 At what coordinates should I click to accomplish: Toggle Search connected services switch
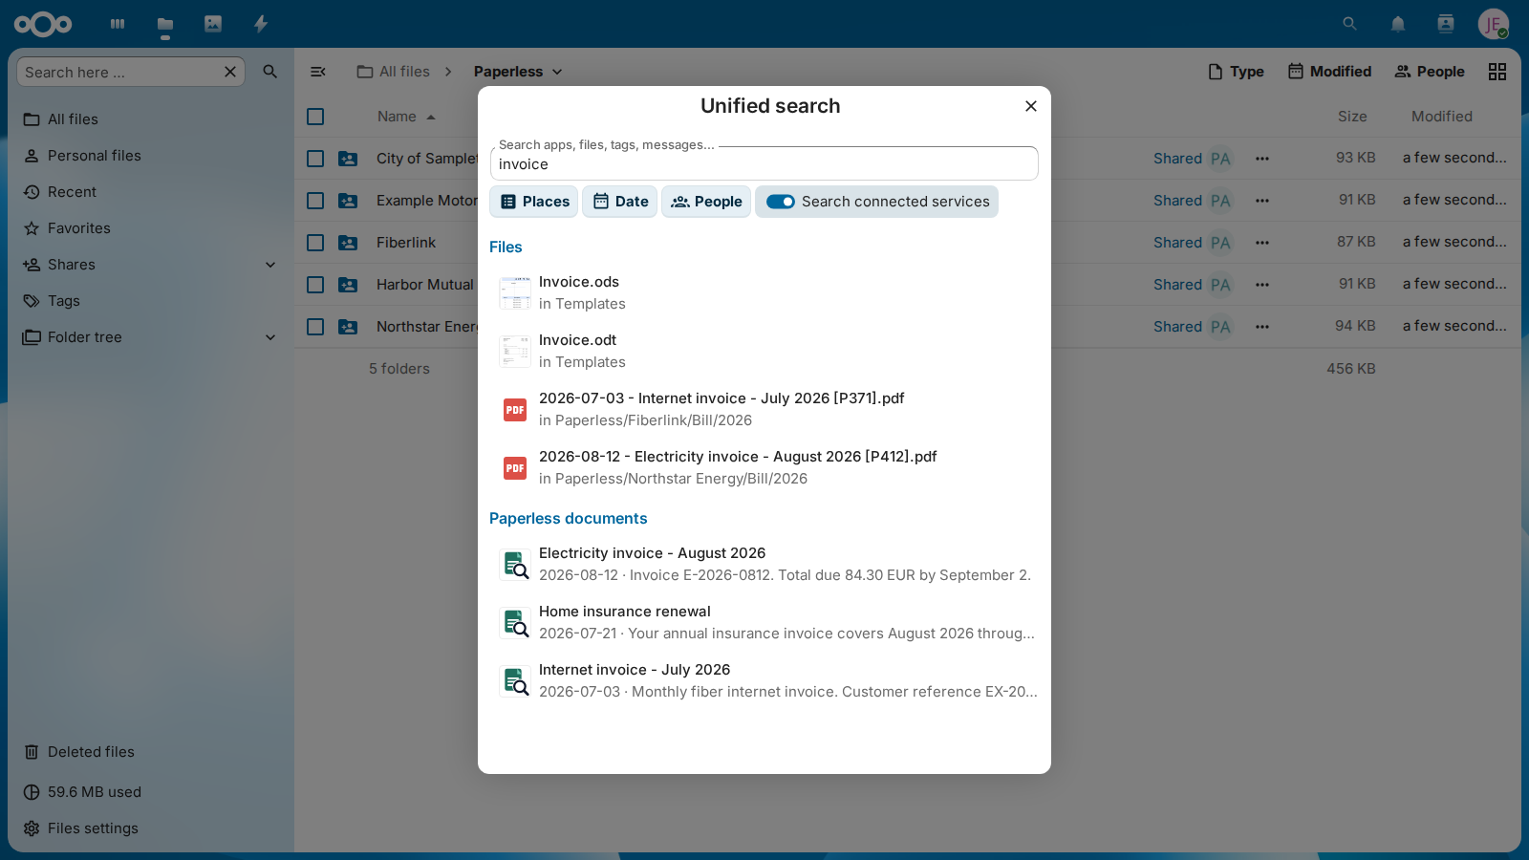[781, 202]
